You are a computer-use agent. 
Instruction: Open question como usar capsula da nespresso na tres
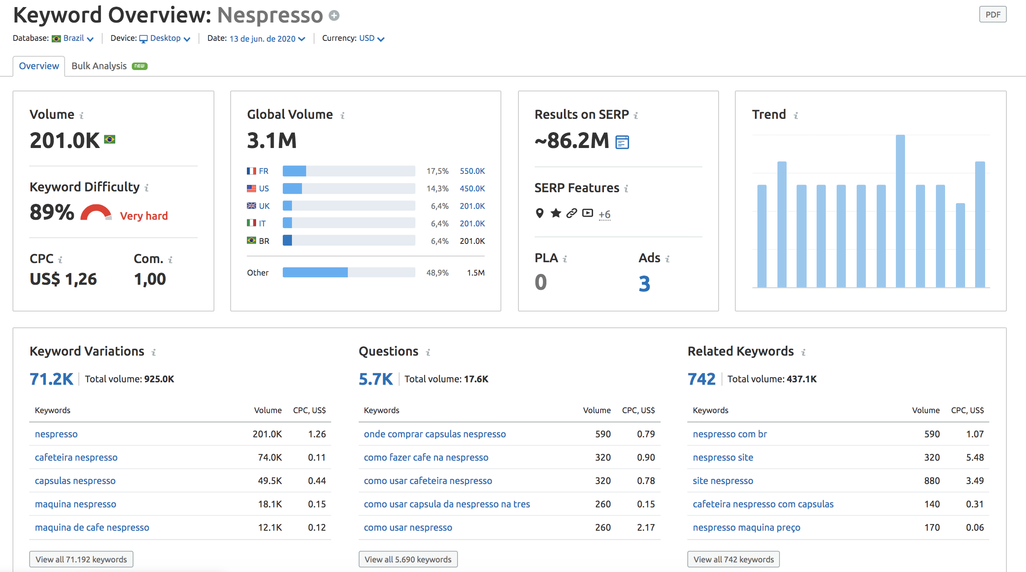447,504
